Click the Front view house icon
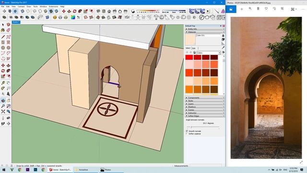Viewport: 307px width, 173px height. click(109, 11)
